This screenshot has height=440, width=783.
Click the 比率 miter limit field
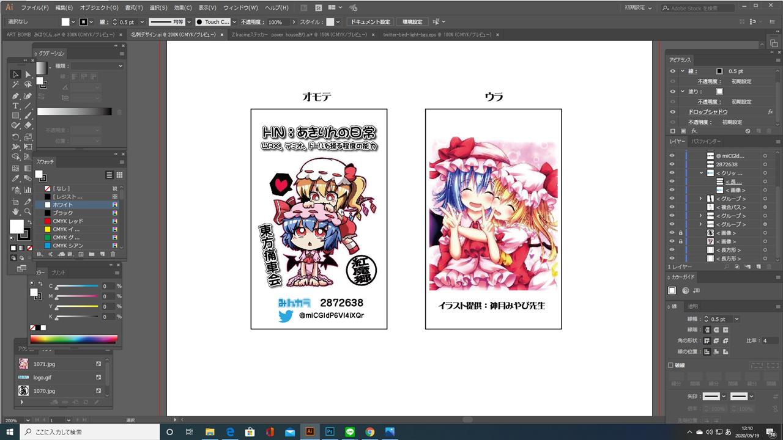769,340
